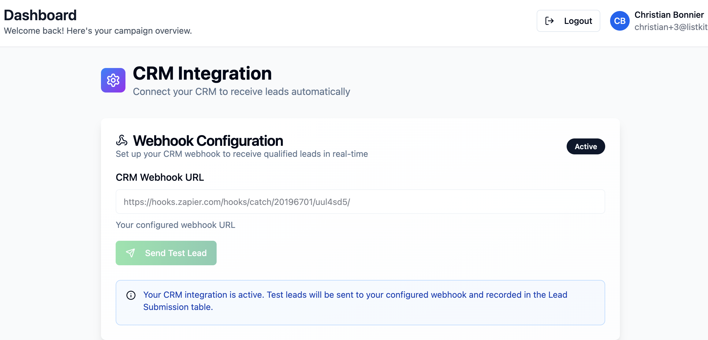This screenshot has width=708, height=340.
Task: Click the paper plane icon on Send Test Lead
Action: (131, 253)
